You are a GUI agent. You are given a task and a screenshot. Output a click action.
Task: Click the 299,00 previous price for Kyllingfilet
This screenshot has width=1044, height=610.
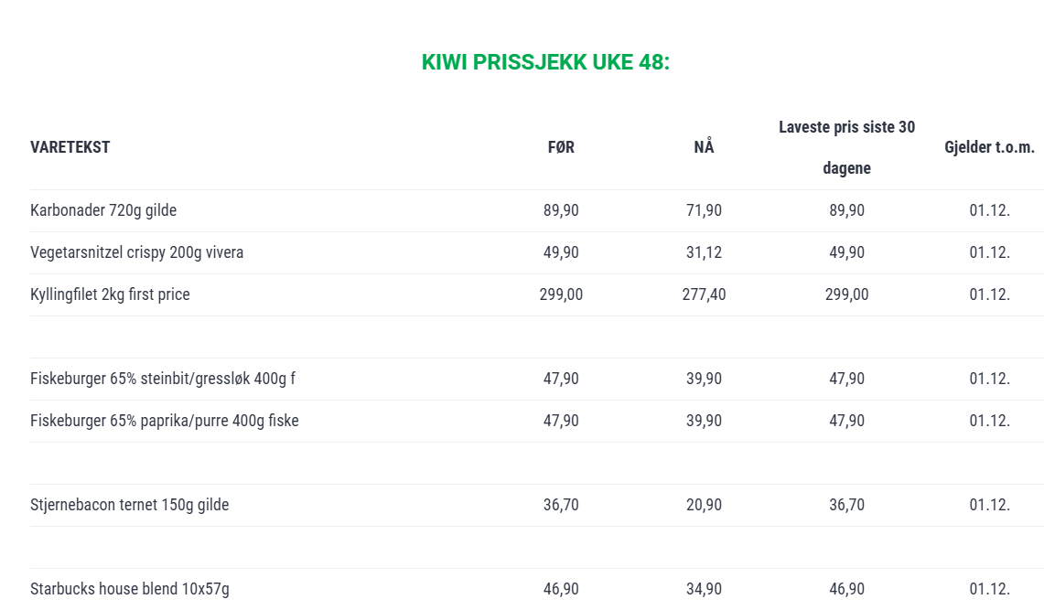pos(561,294)
